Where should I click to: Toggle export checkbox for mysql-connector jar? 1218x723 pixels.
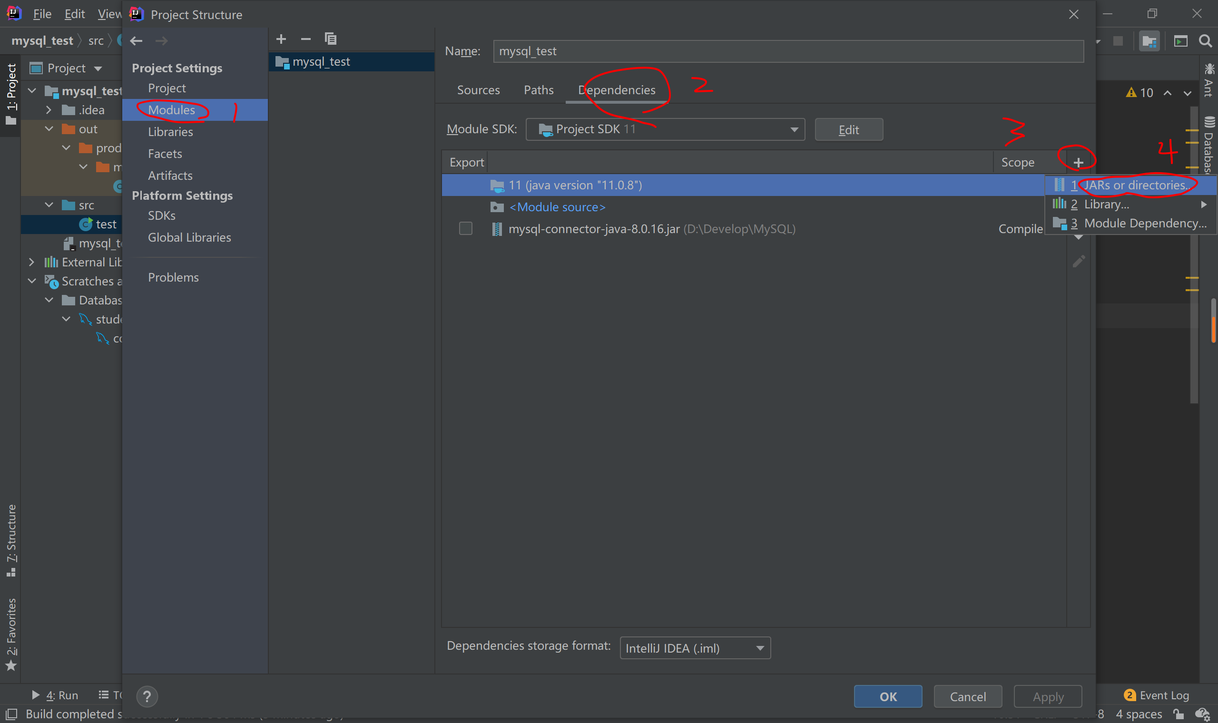pyautogui.click(x=465, y=228)
